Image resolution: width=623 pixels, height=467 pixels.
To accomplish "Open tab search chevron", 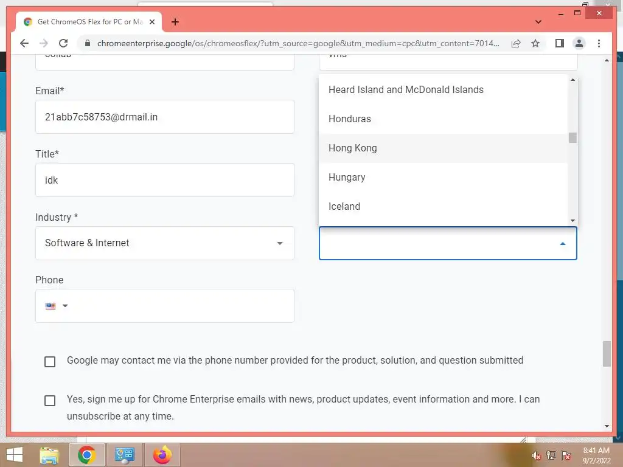I will (538, 22).
